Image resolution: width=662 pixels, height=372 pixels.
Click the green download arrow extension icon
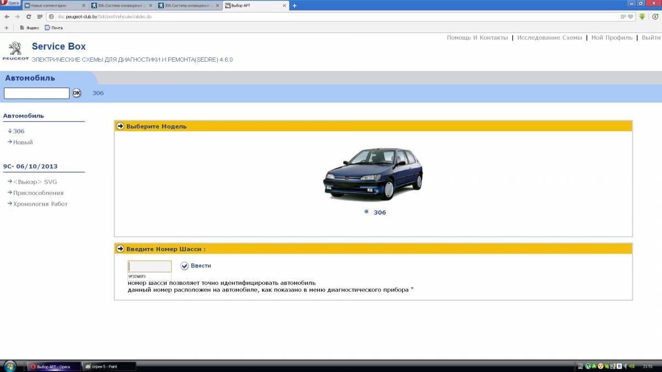pyautogui.click(x=642, y=17)
